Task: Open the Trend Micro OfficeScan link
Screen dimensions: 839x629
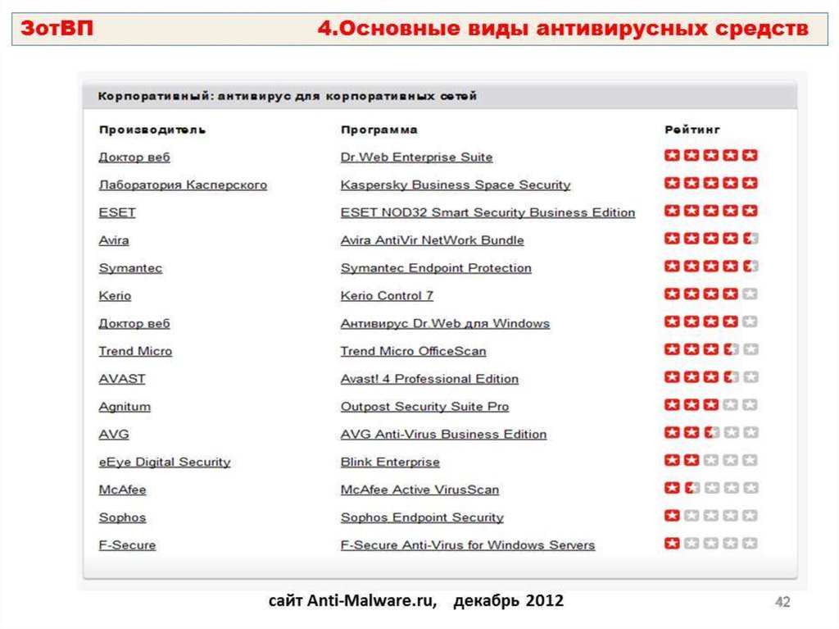Action: [414, 351]
